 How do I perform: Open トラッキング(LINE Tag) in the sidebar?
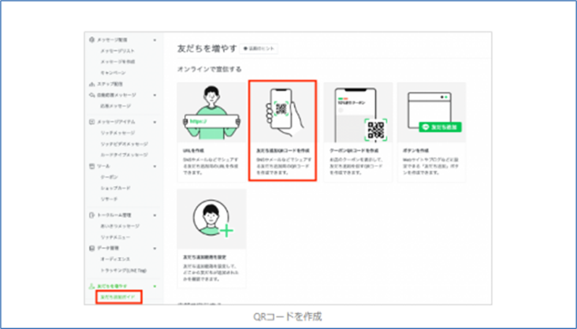(124, 270)
